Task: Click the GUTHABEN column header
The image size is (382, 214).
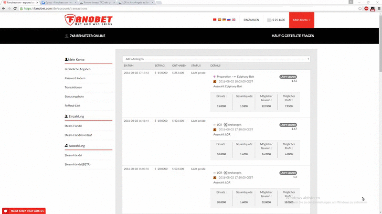Action: point(179,66)
